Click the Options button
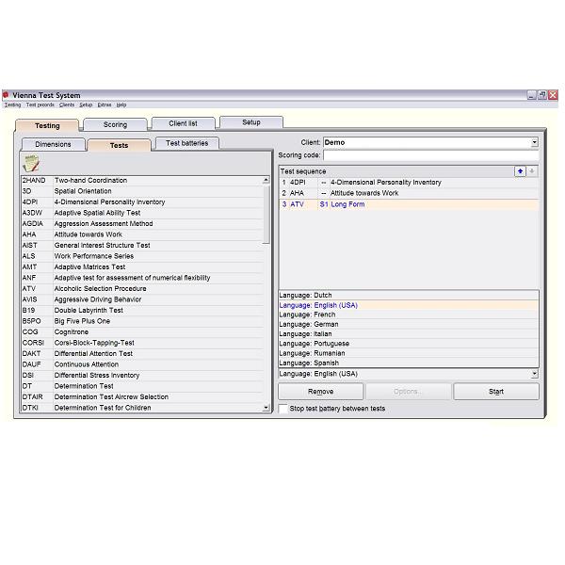 click(409, 392)
